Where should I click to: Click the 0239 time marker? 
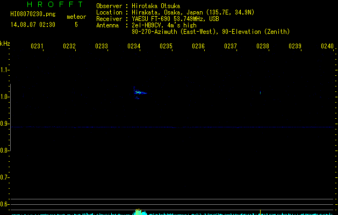[295, 46]
